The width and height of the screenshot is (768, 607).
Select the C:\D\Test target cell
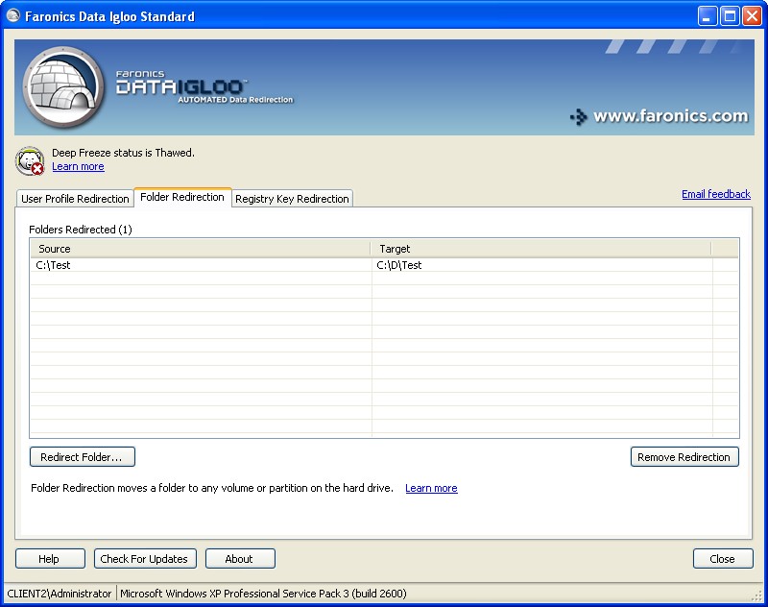[399, 265]
